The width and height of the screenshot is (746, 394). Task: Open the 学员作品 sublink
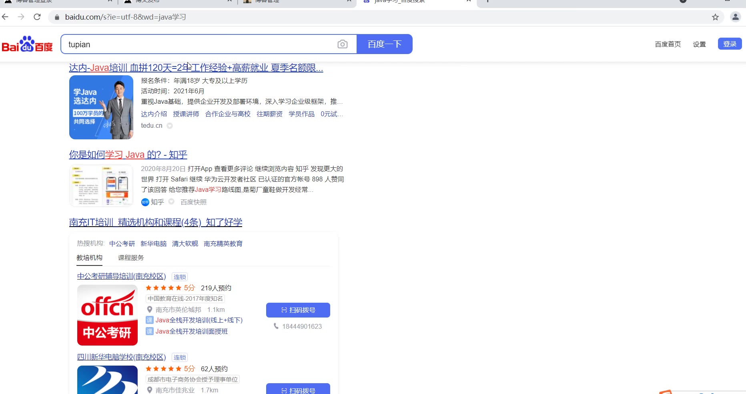[x=302, y=114]
